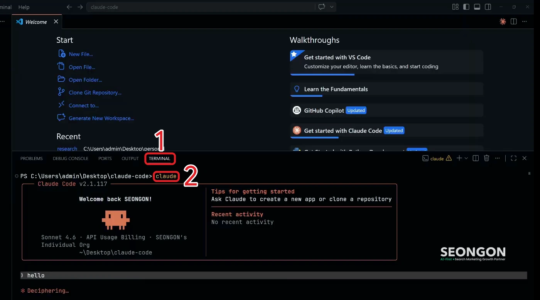This screenshot has width=540, height=300.
Task: Toggle the bottom Panel visibility
Action: (477, 7)
